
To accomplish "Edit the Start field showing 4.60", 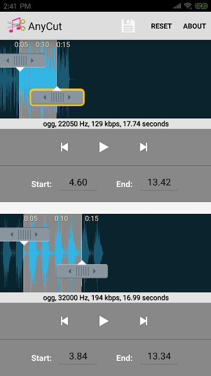I will (x=78, y=183).
